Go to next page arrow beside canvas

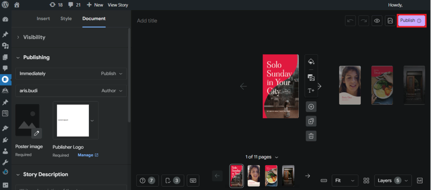pyautogui.click(x=319, y=86)
